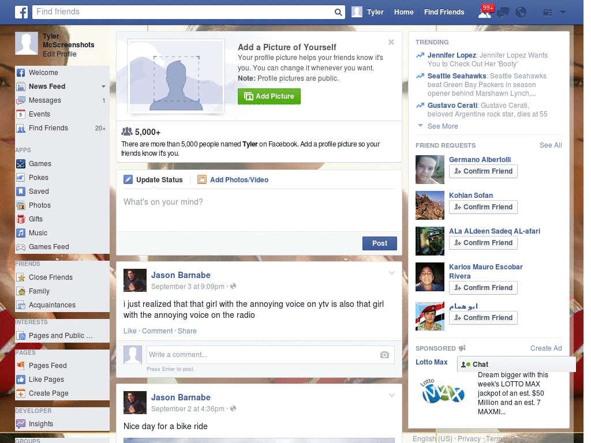The image size is (591, 443).
Task: Click the Acquaintances icon
Action: pyautogui.click(x=21, y=305)
